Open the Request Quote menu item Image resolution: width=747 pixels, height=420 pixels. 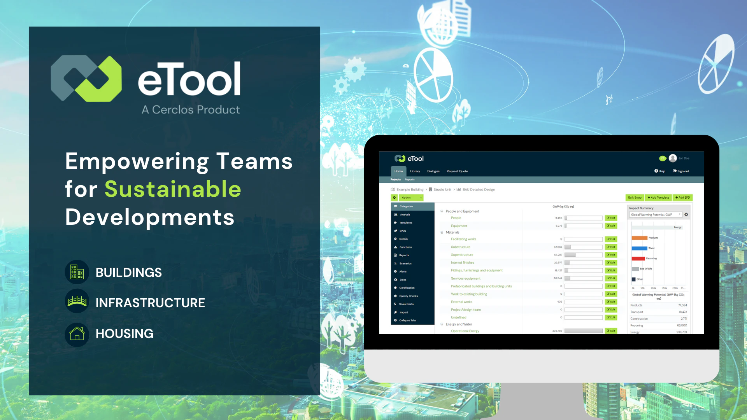click(457, 171)
